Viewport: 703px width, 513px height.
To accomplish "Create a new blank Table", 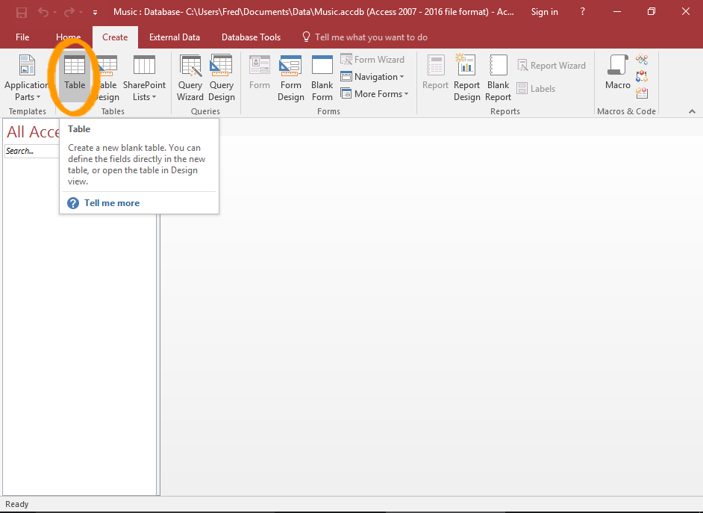I will [74, 77].
